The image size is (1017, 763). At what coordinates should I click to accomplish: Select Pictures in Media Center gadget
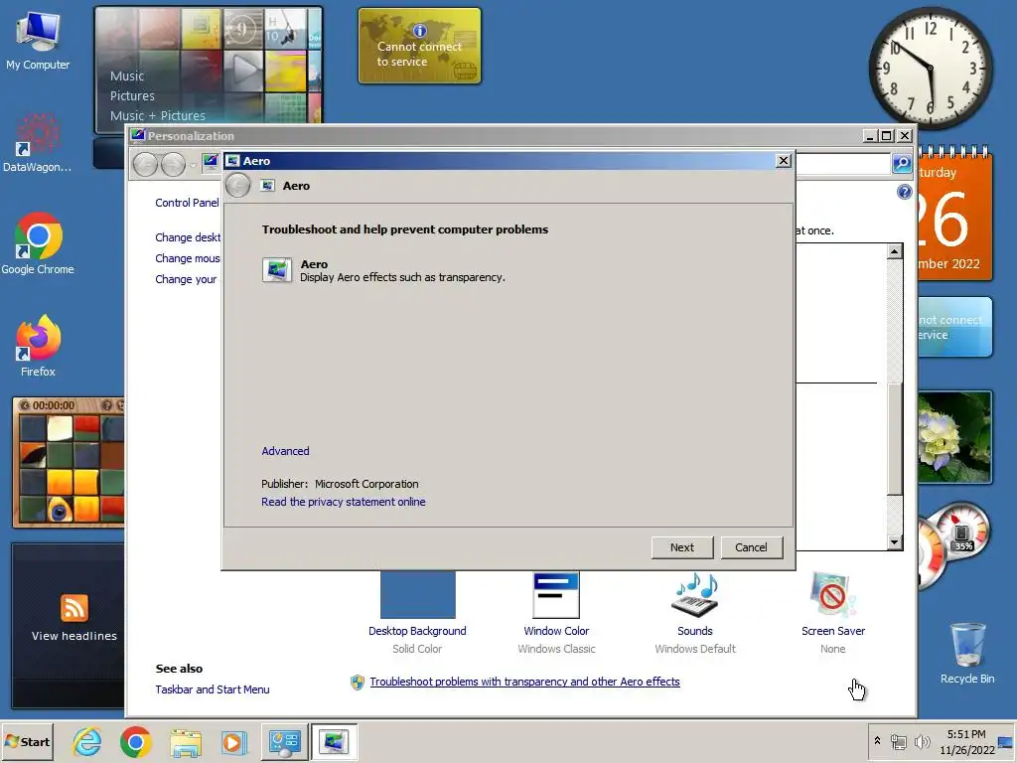(x=132, y=96)
